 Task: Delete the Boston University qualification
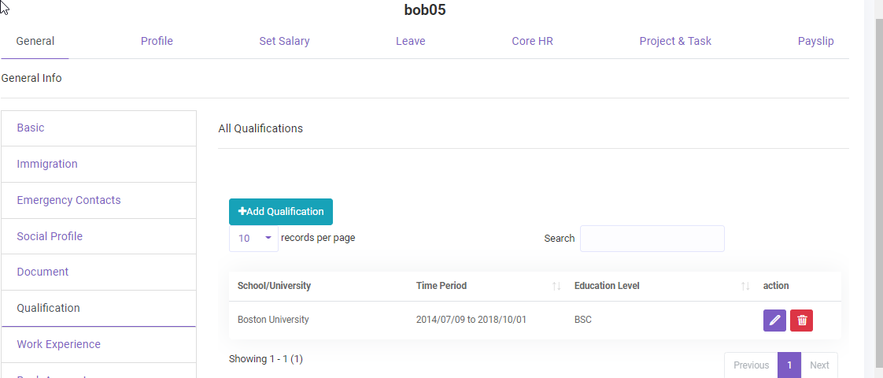pos(801,320)
